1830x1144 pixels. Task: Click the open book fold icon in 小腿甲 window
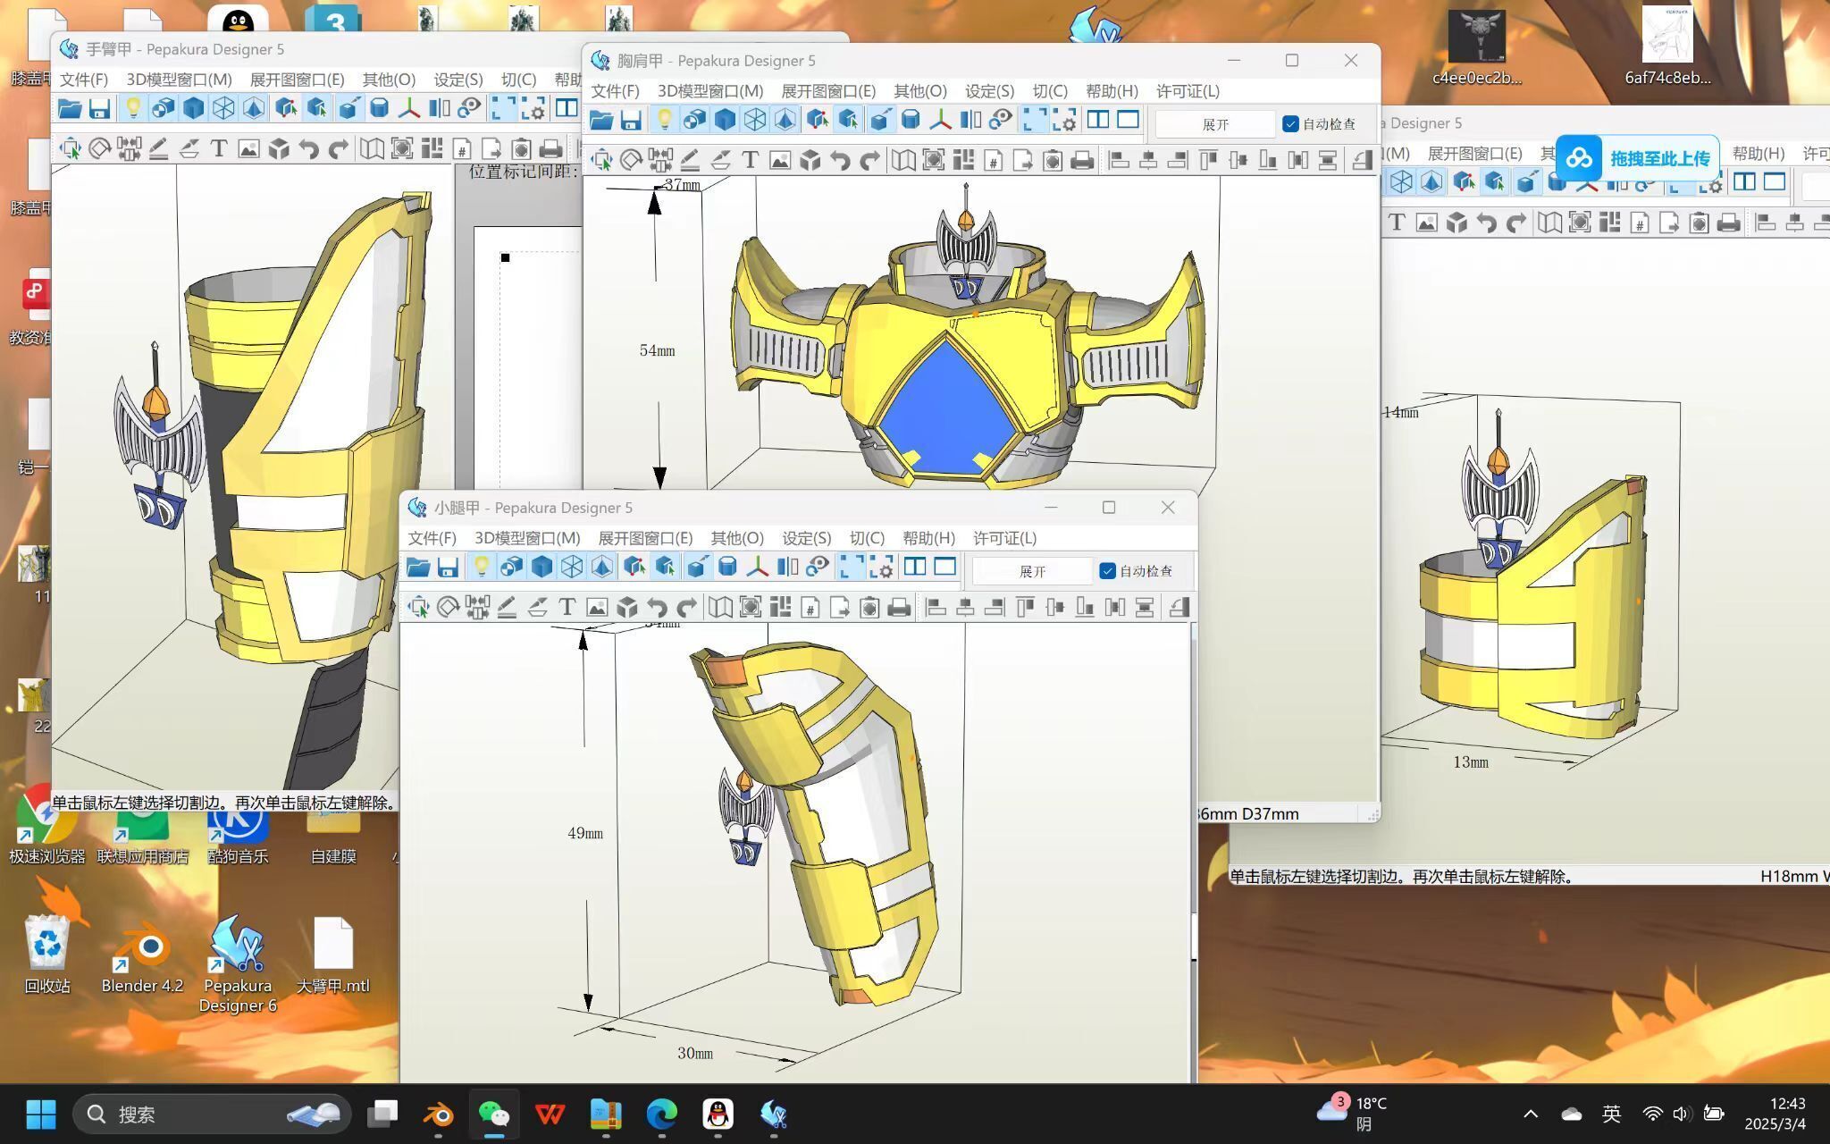point(719,608)
